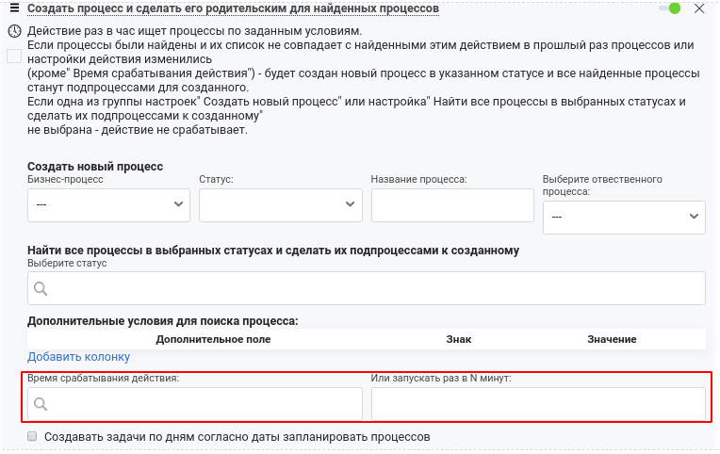
Task: Click the Найти все процессы в выбранных статусах heading
Action: tap(273, 251)
